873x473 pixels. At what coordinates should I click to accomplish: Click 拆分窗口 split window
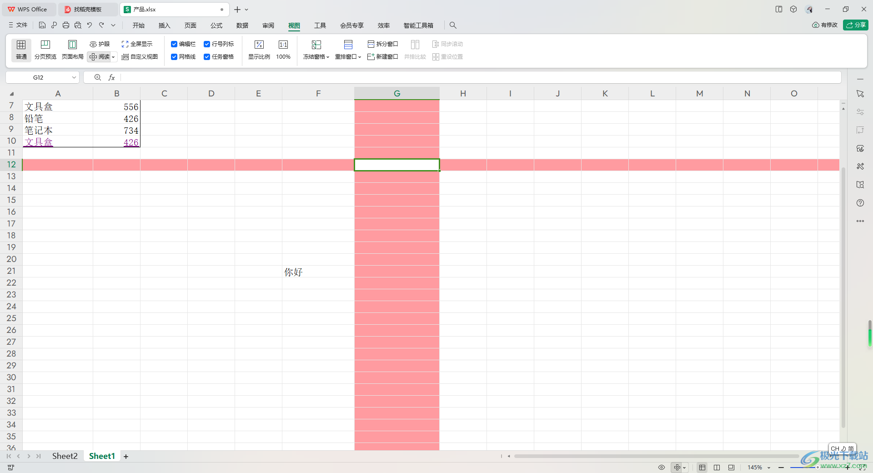(383, 44)
